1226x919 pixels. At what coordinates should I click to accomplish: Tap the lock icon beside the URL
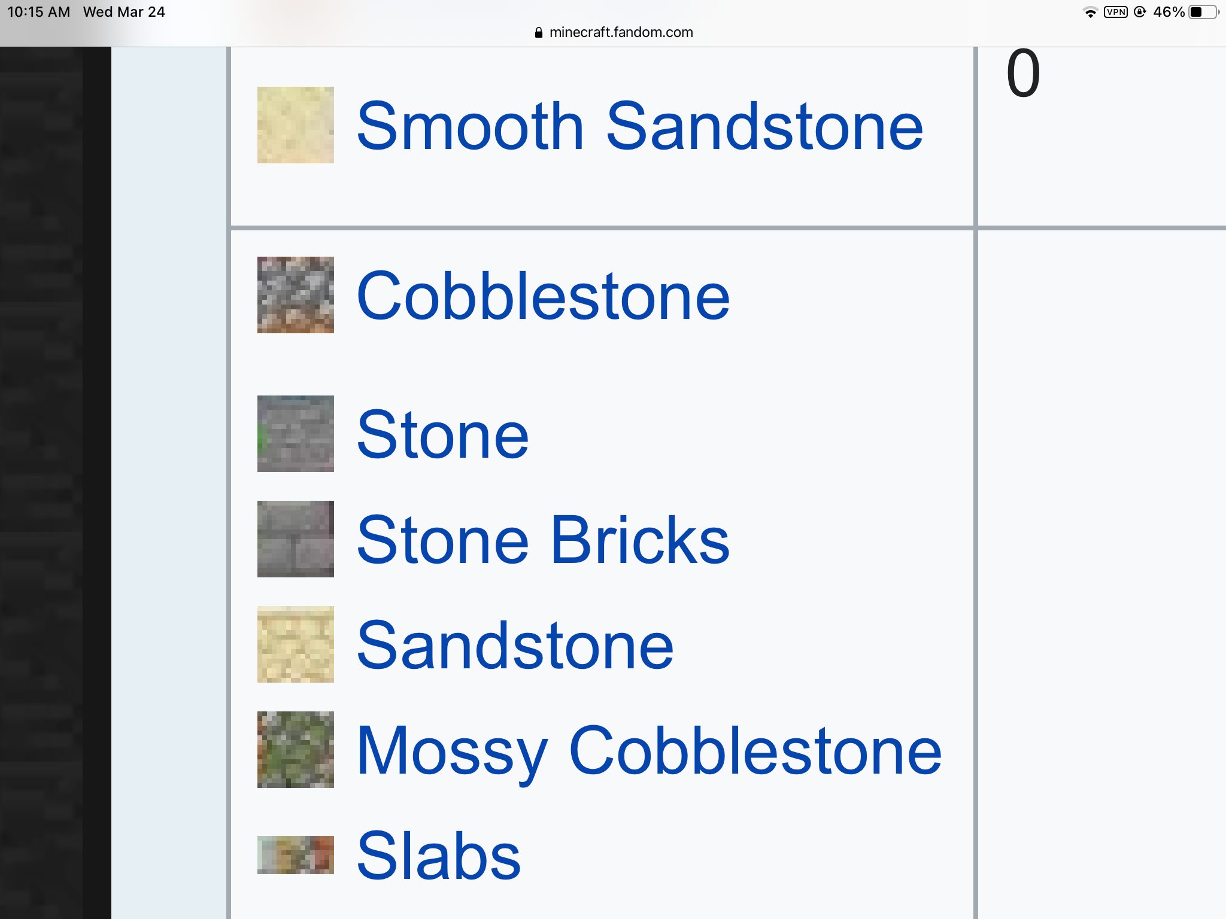click(539, 32)
